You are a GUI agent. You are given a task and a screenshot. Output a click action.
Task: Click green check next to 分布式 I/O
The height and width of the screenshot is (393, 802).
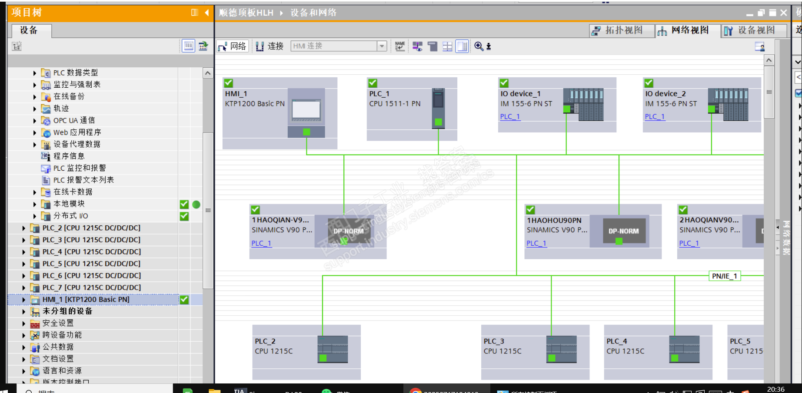coord(184,216)
